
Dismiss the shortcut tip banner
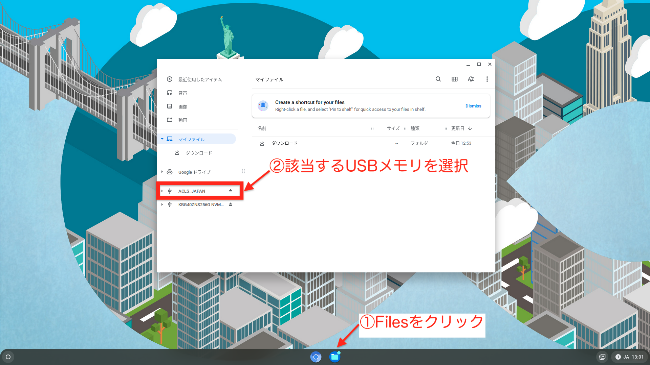(473, 106)
